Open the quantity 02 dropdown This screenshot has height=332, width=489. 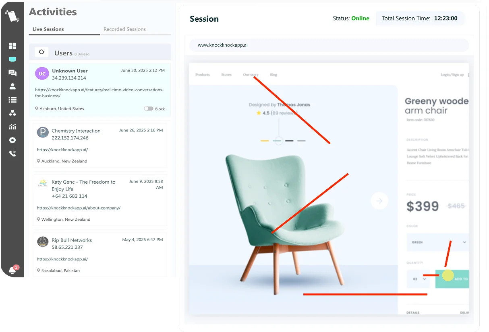(x=418, y=279)
